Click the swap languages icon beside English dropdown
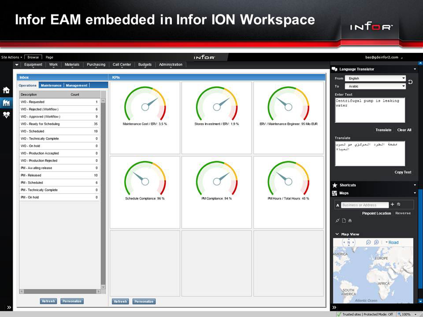This screenshot has width=423, height=317. [411, 82]
